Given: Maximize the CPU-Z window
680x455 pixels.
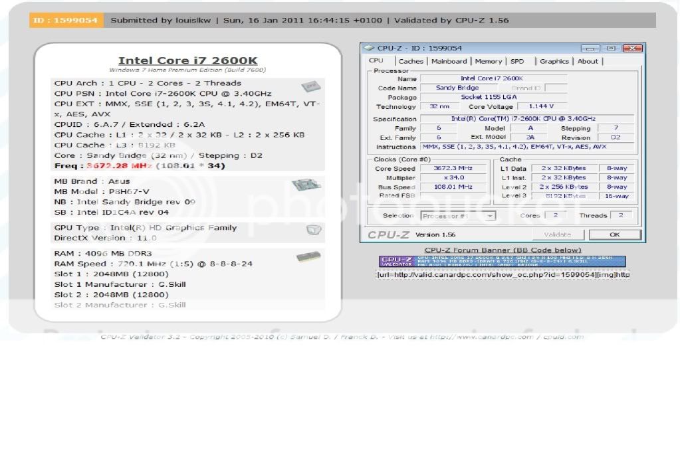Looking at the screenshot, I should click(610, 48).
